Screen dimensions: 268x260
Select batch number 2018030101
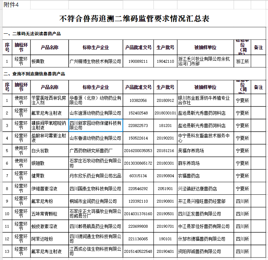[x=165, y=113]
